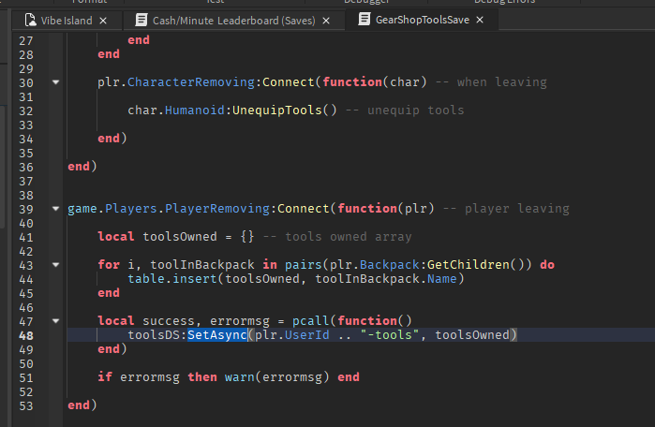This screenshot has width=655, height=427.
Task: Click the plr.UserId expression on line 48
Action: [292, 334]
